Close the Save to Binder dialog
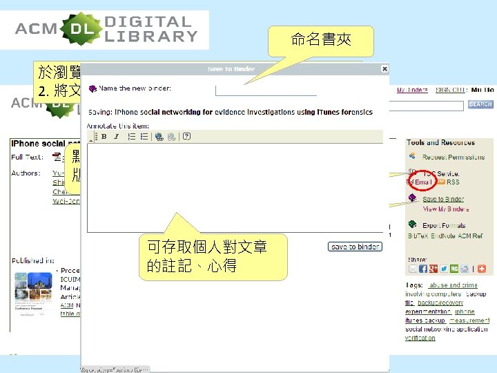The width and height of the screenshot is (497, 373). coord(384,69)
